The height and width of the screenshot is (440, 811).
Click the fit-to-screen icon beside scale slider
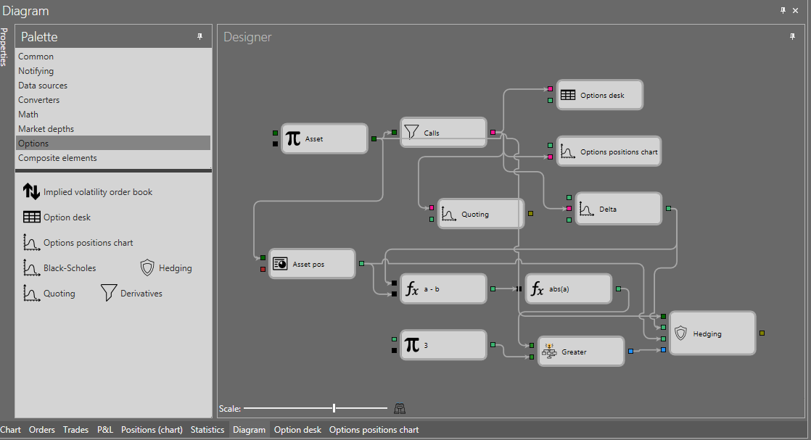pos(399,408)
